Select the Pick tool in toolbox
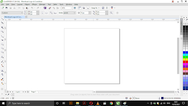188x106 pixels. coord(2,19)
